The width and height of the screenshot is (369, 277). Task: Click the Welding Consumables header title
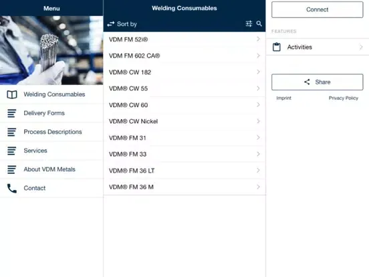pyautogui.click(x=184, y=8)
